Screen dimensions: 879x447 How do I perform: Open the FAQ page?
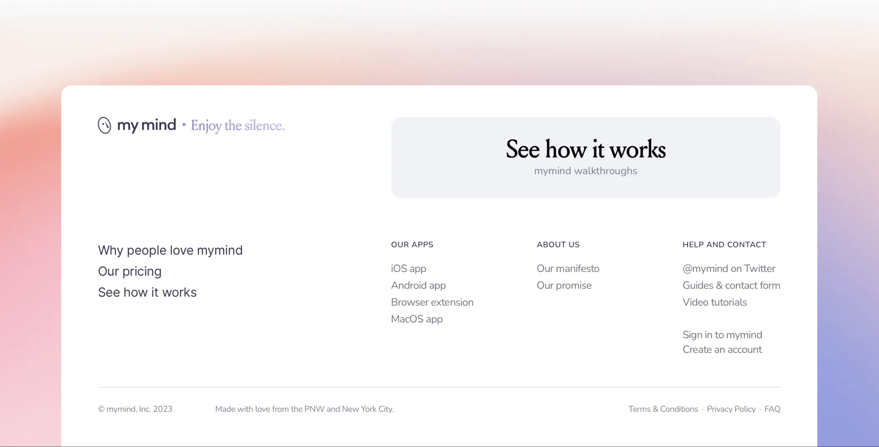(x=772, y=409)
